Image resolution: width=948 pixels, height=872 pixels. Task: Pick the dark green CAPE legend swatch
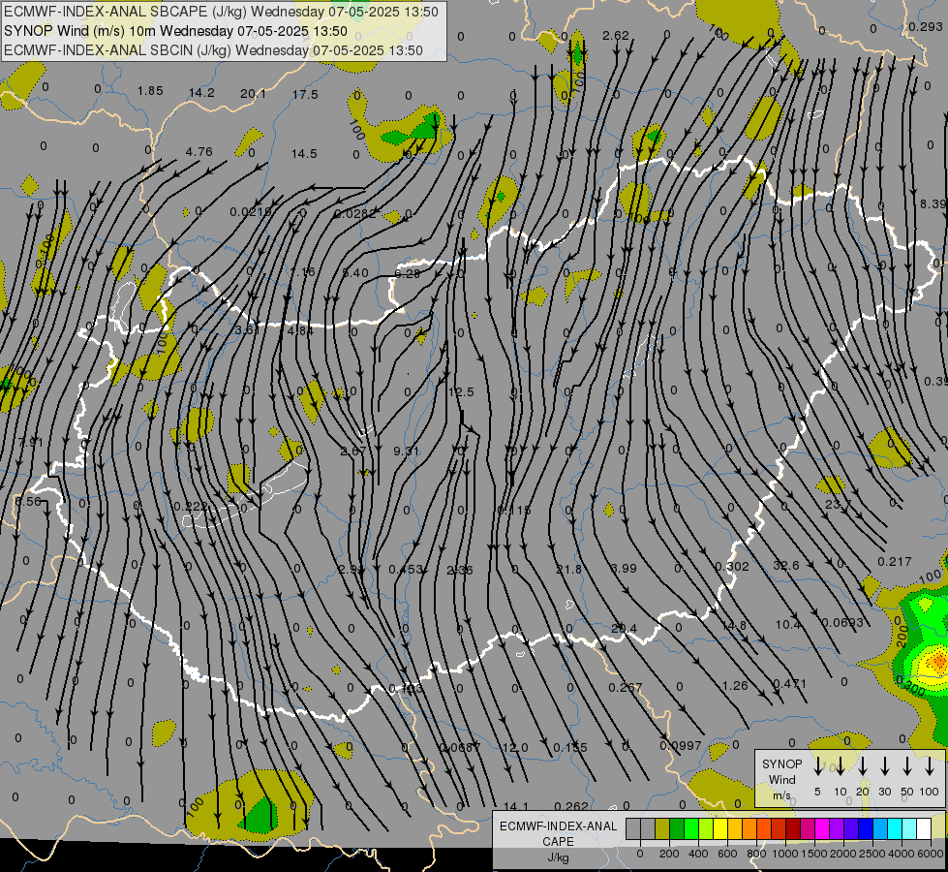[677, 829]
